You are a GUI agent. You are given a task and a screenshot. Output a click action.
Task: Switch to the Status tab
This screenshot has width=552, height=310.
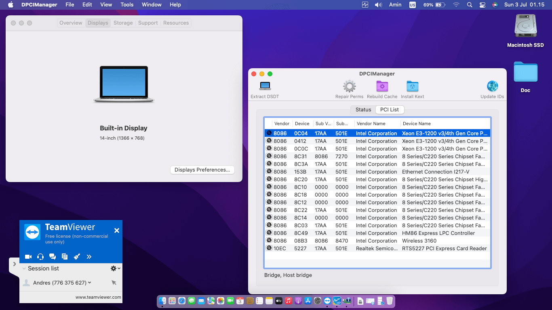coord(362,109)
